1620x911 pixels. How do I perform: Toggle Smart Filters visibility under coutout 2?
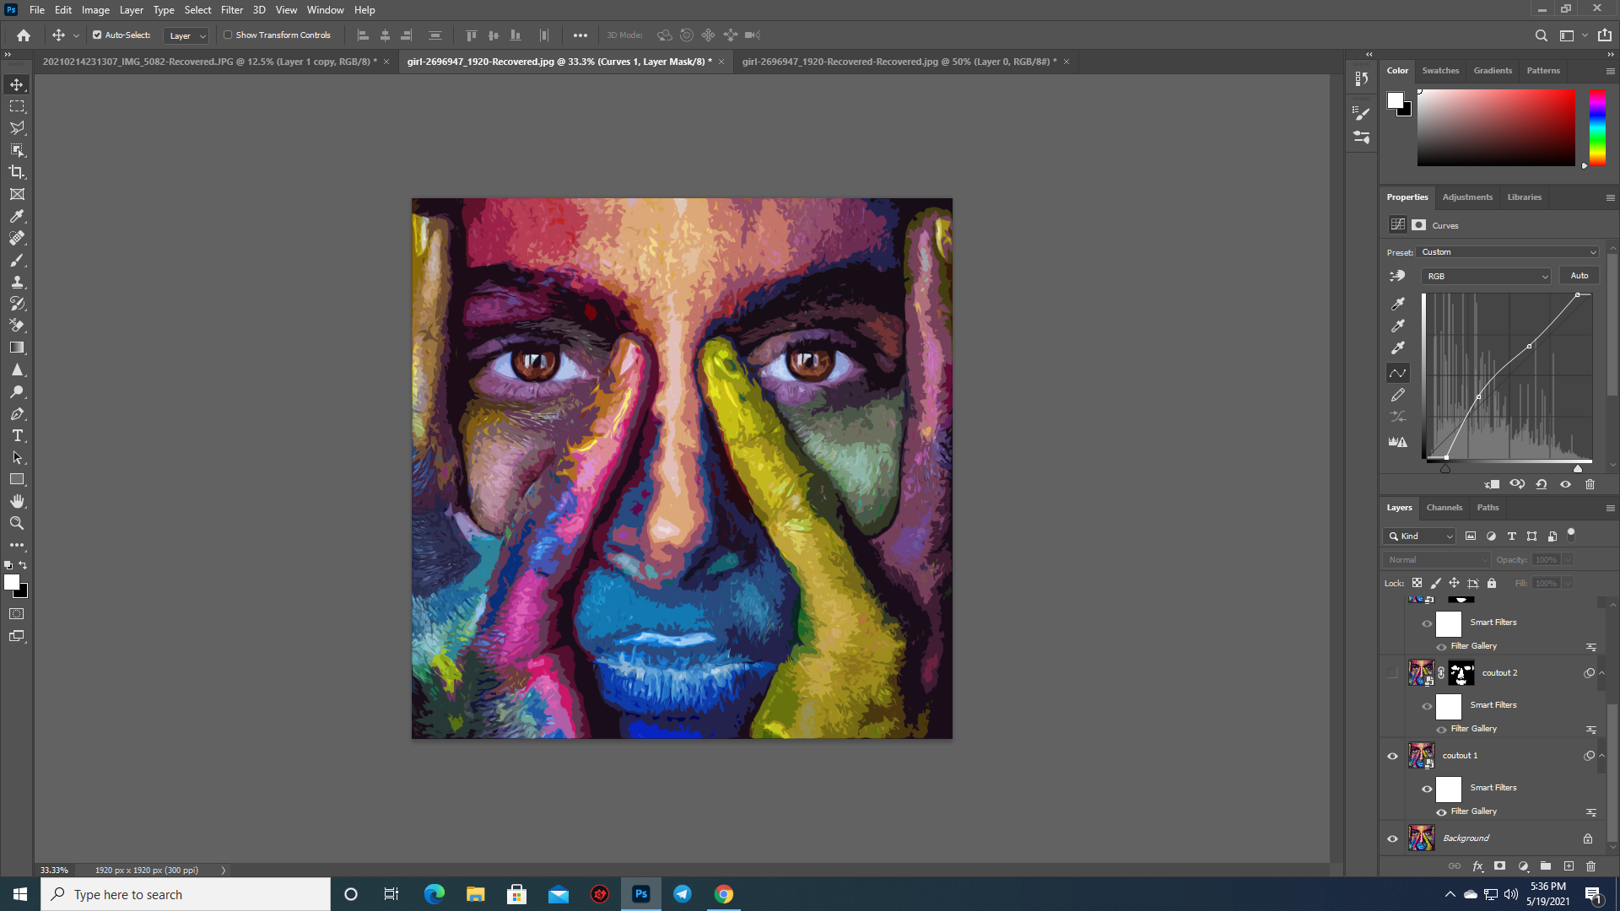(1427, 707)
